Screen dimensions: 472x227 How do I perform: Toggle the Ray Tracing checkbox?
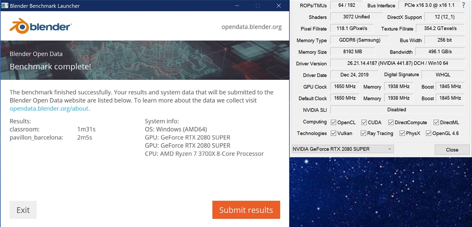click(363, 133)
